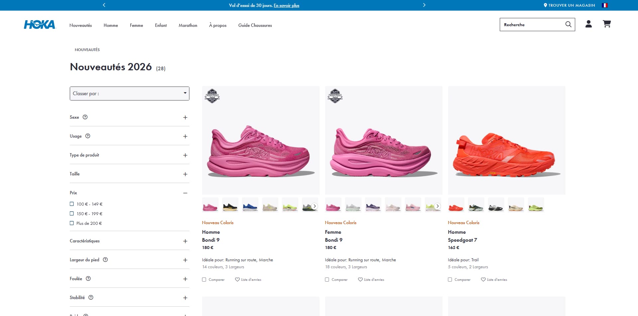
Task: Show previous promo banner message
Action: [104, 5]
